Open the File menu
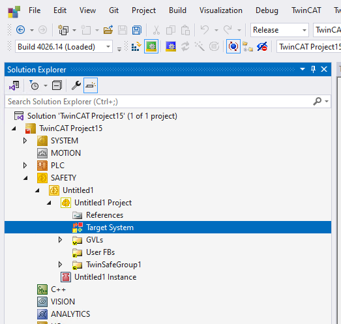The width and height of the screenshot is (341, 324). pos(35,10)
